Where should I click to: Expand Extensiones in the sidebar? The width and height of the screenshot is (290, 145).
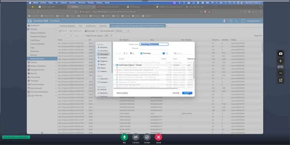click(x=42, y=77)
